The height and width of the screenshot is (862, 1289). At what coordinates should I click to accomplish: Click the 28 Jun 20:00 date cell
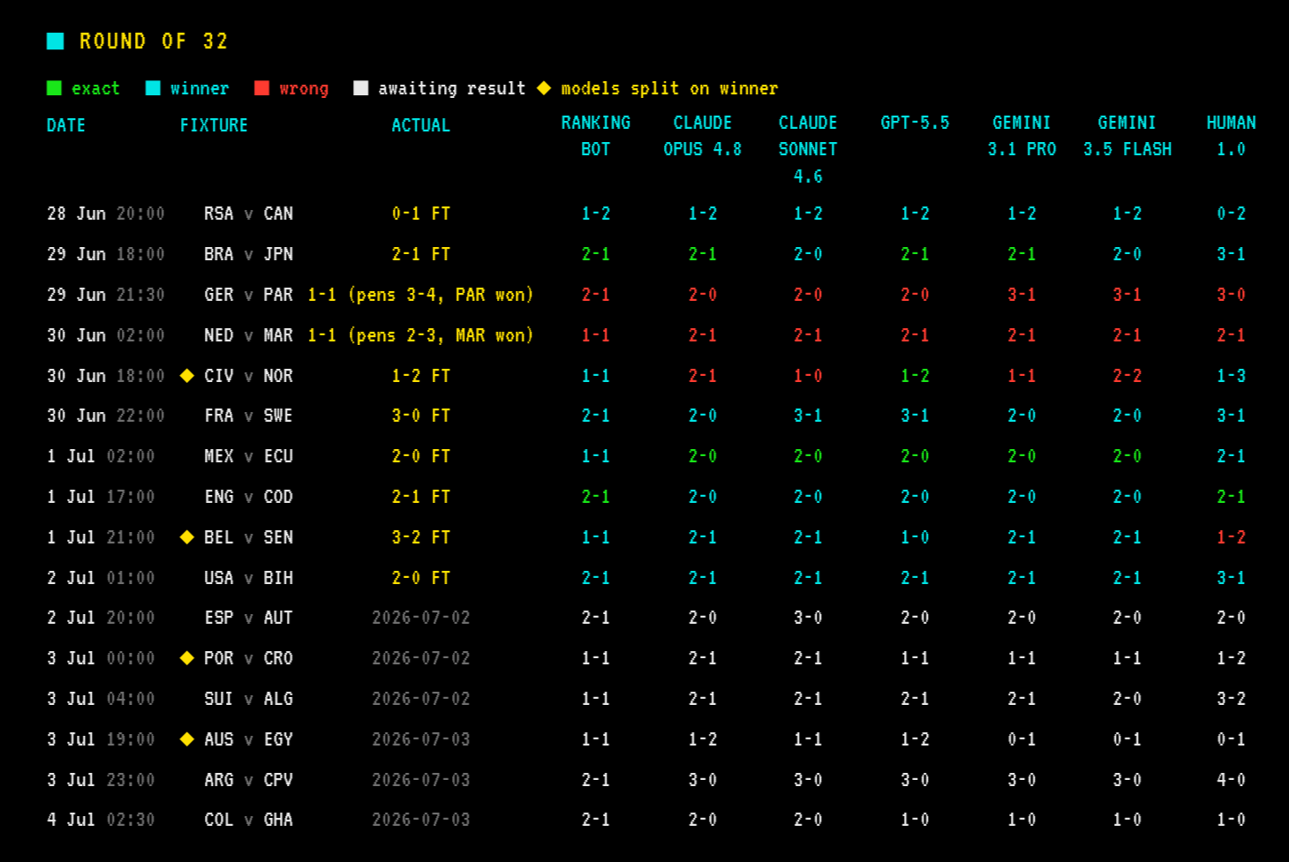[x=105, y=214]
